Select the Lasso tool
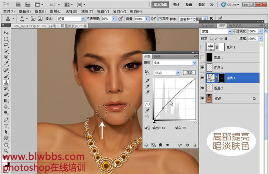 tap(6, 45)
